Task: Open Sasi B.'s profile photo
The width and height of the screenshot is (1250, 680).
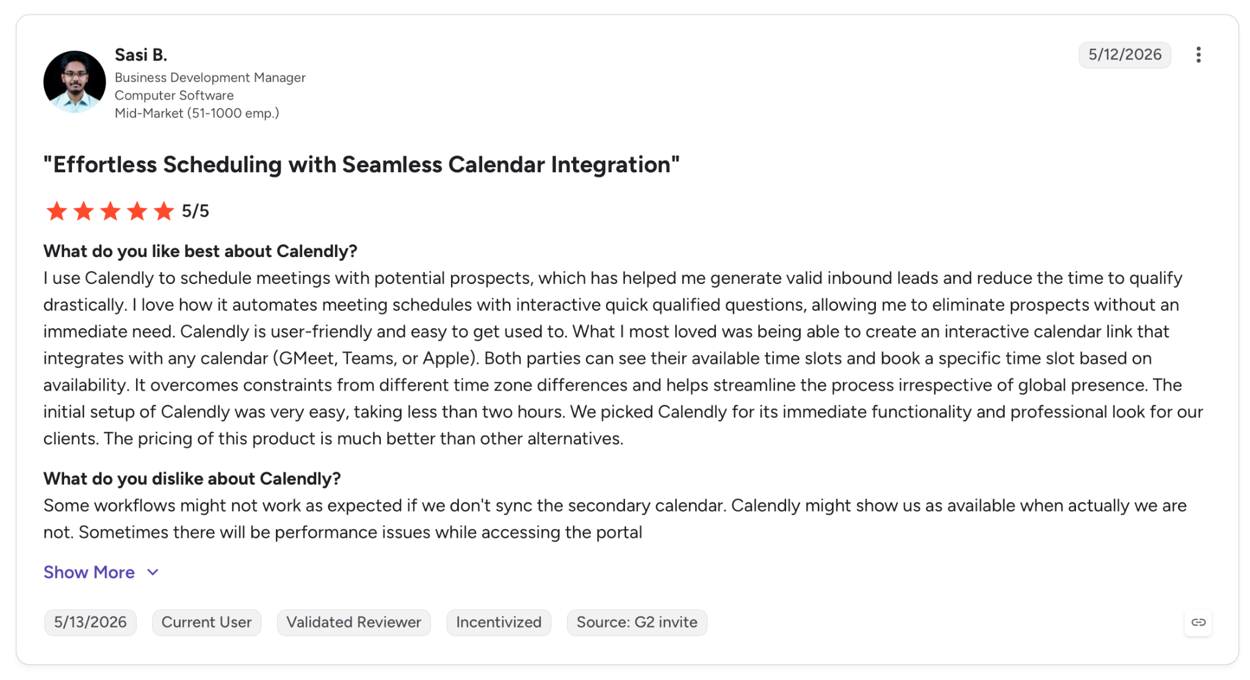Action: [x=74, y=82]
